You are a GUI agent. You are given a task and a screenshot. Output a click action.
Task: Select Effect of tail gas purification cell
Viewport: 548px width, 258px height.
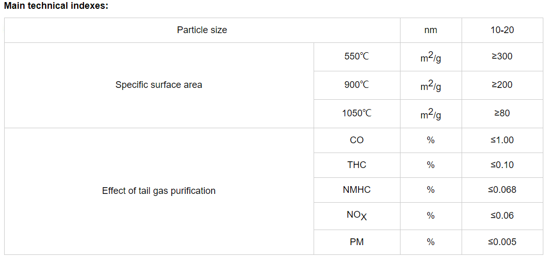pyautogui.click(x=159, y=191)
